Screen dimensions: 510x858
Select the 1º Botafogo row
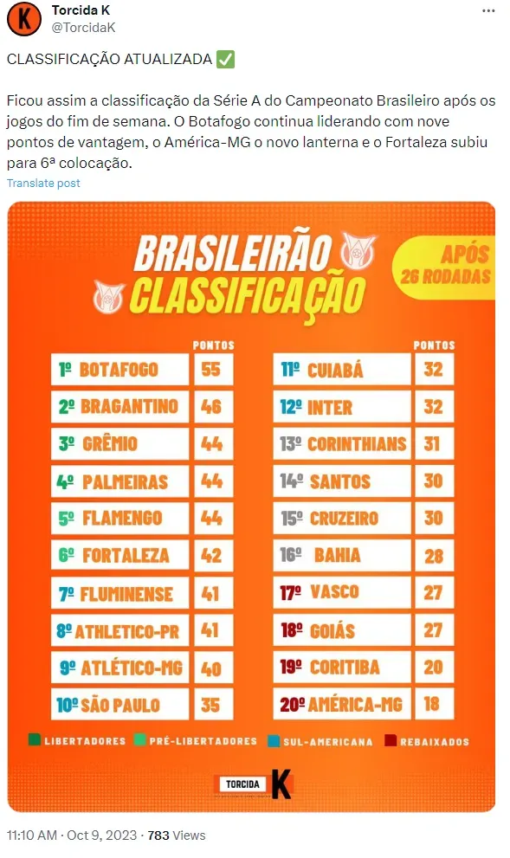142,370
